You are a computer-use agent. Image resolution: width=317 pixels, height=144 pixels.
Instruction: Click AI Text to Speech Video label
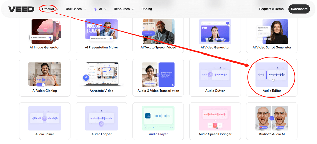158,47
